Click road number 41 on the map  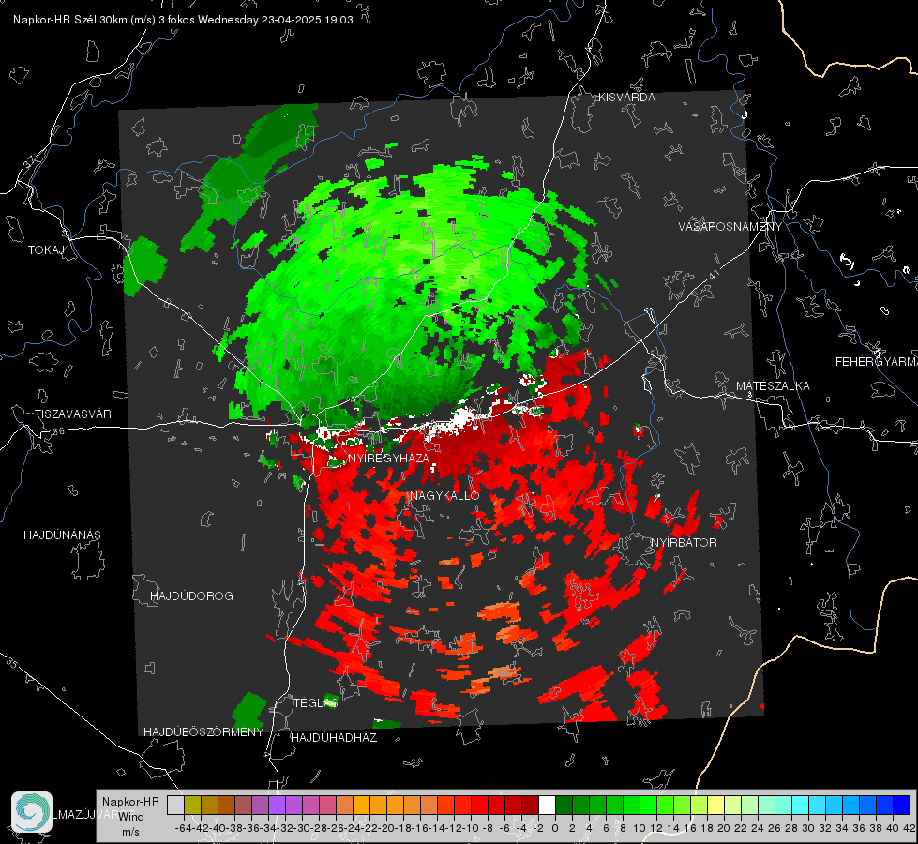tap(714, 274)
